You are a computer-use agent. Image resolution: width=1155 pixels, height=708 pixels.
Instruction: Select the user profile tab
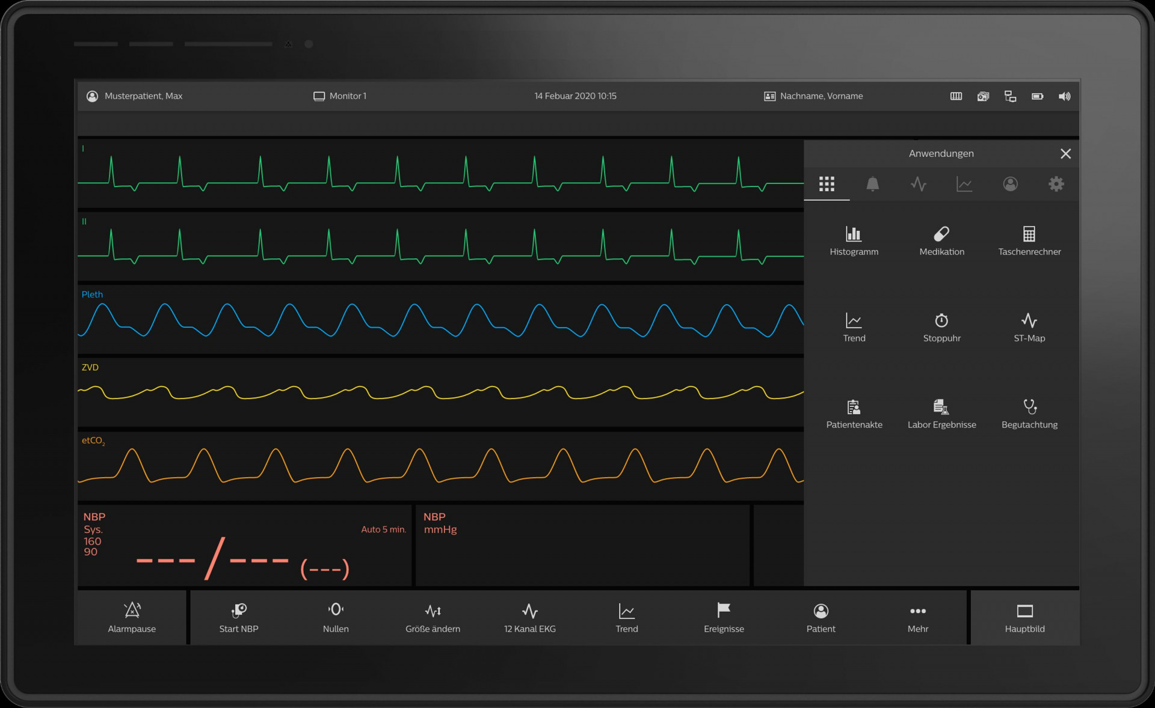(x=1011, y=185)
